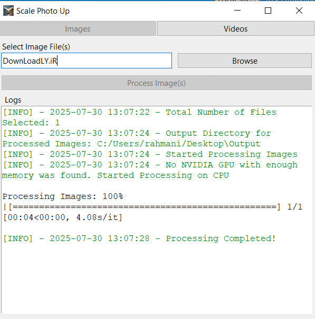Click the Select Image File(s) input field

coord(87,61)
